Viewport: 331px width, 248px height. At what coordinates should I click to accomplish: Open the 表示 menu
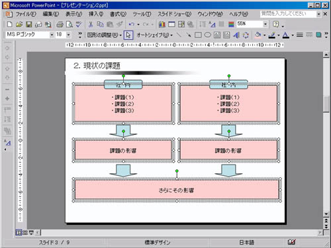73,14
